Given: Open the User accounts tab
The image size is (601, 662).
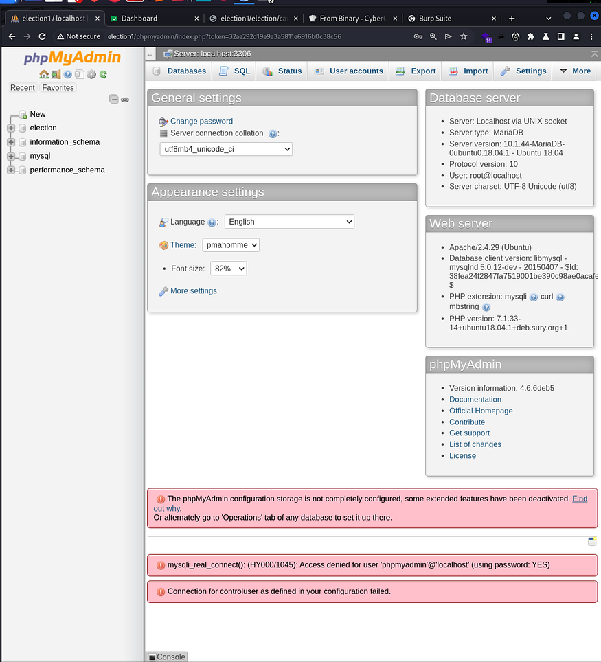Looking at the screenshot, I should pyautogui.click(x=349, y=71).
